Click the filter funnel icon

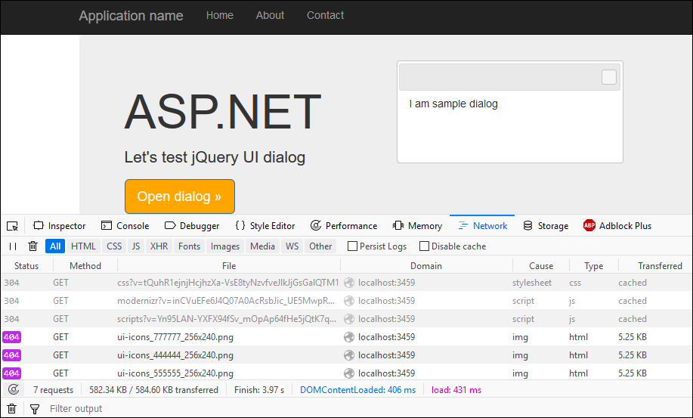coord(34,409)
